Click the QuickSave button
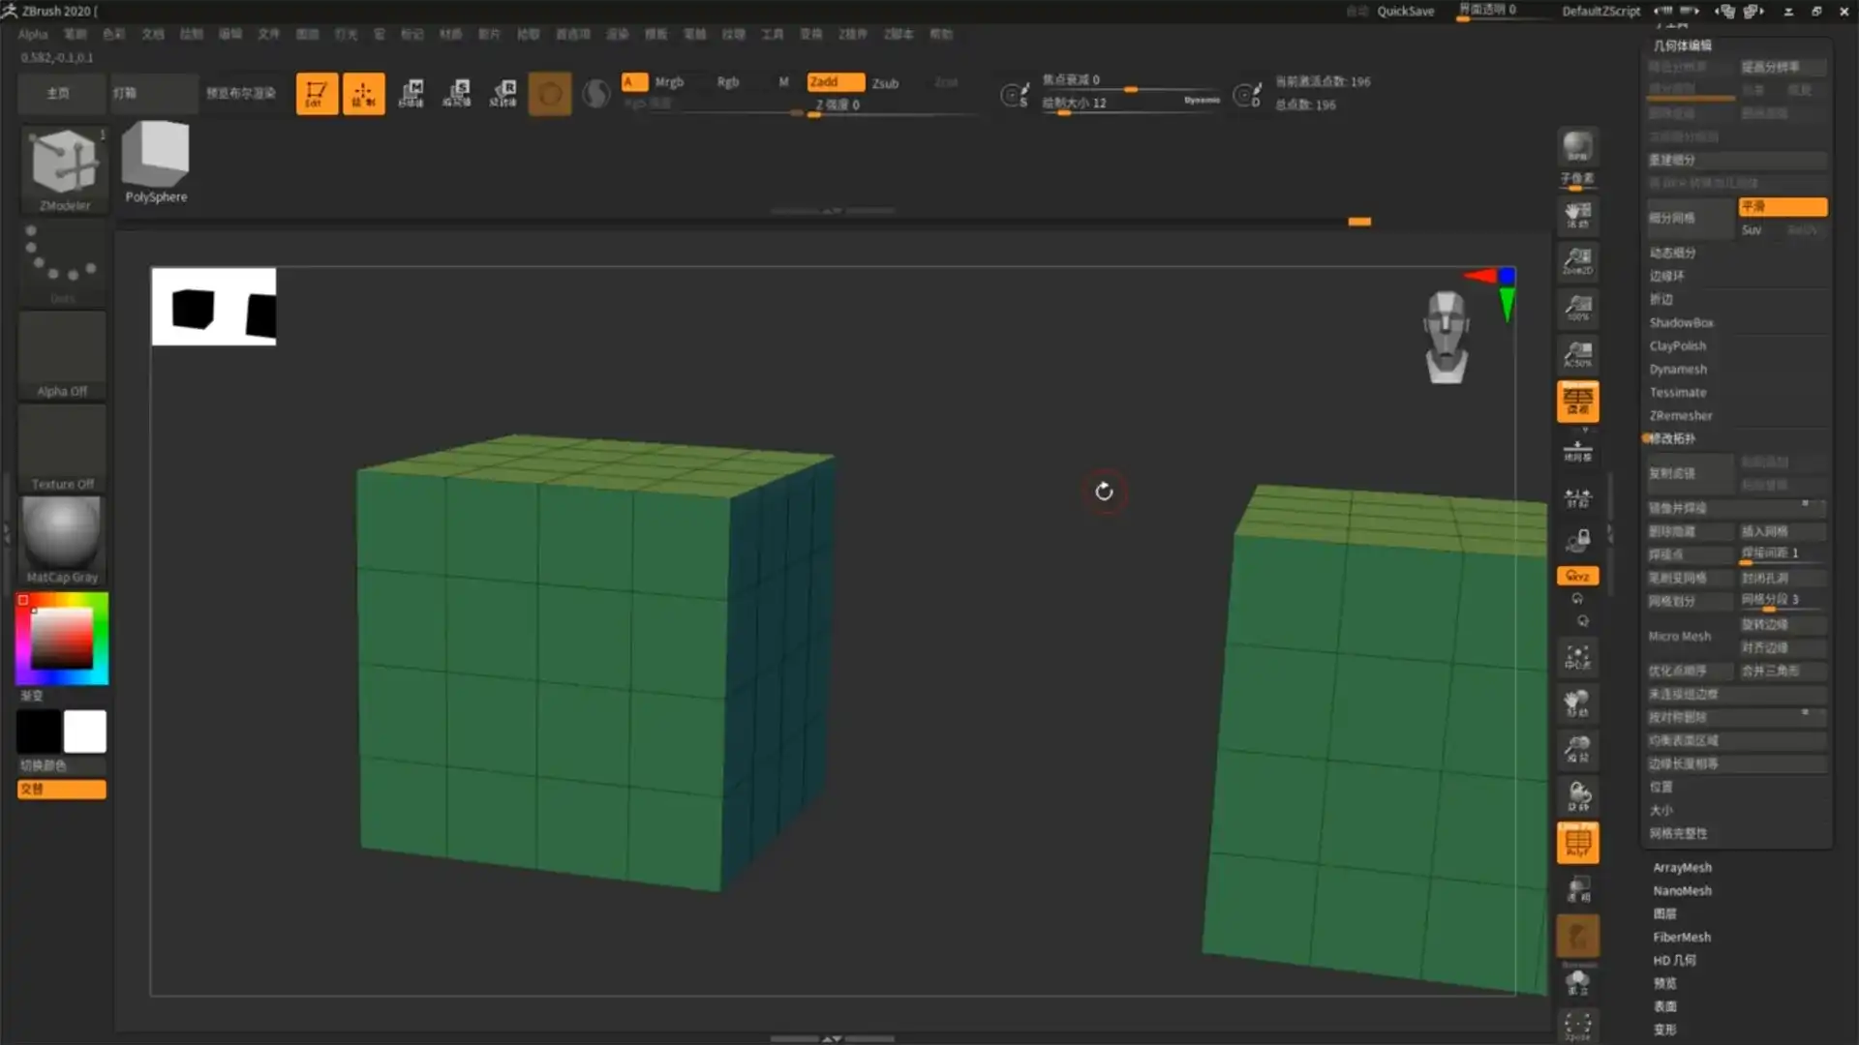Image resolution: width=1859 pixels, height=1045 pixels. pos(1406,12)
